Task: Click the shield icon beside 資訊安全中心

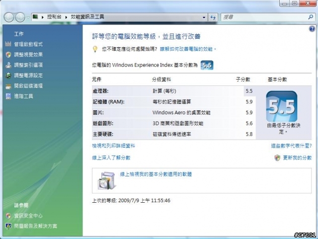Action: point(8,216)
